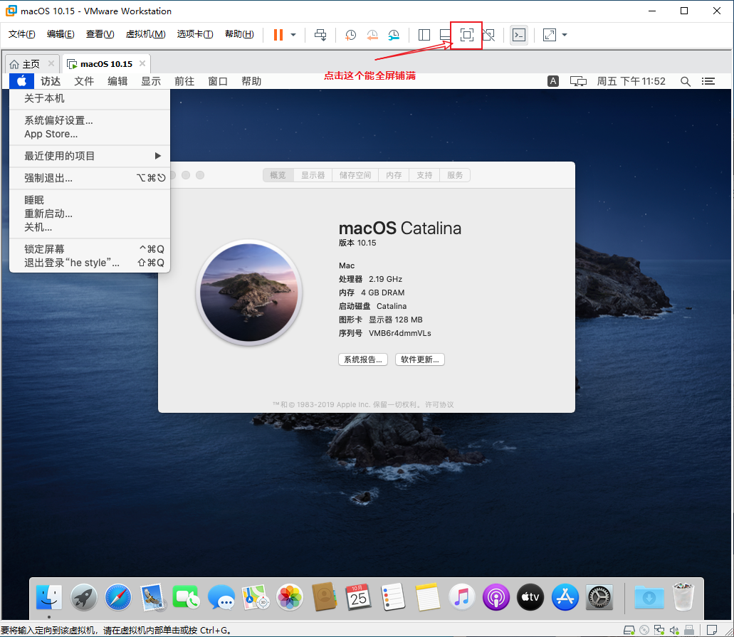
Task: Choose 强制退出… menu entry
Action: pos(90,178)
